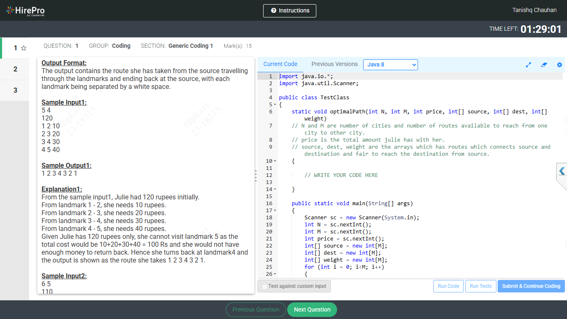Screen dimensions: 567x319
Task: Click line number 18 in the gutter
Action: coord(269,218)
